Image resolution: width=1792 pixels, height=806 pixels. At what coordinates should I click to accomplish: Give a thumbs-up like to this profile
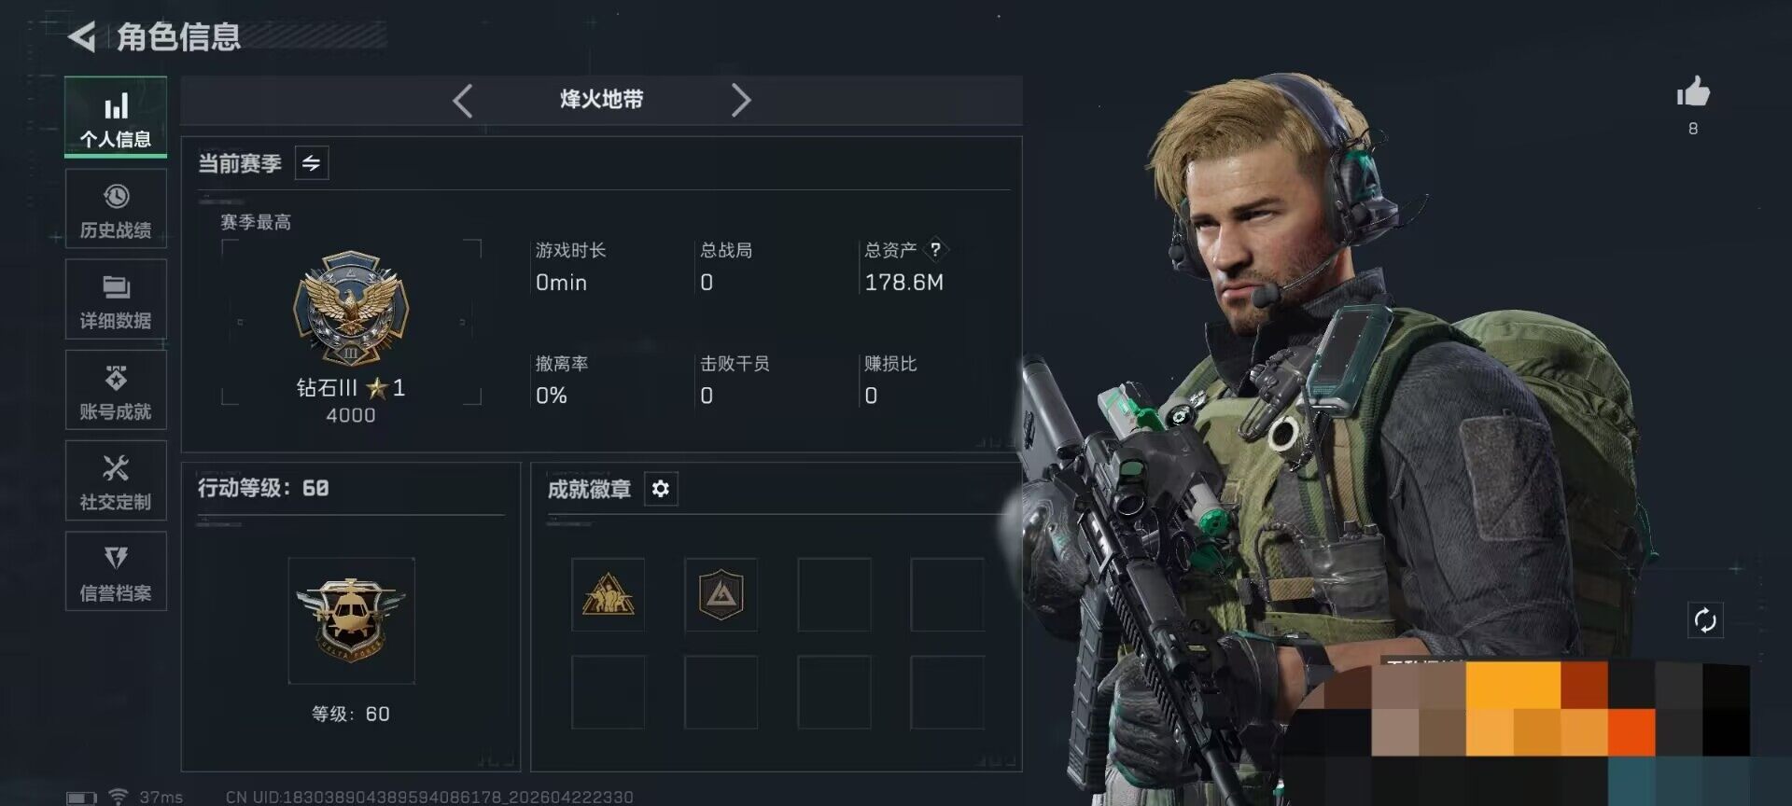click(1693, 92)
